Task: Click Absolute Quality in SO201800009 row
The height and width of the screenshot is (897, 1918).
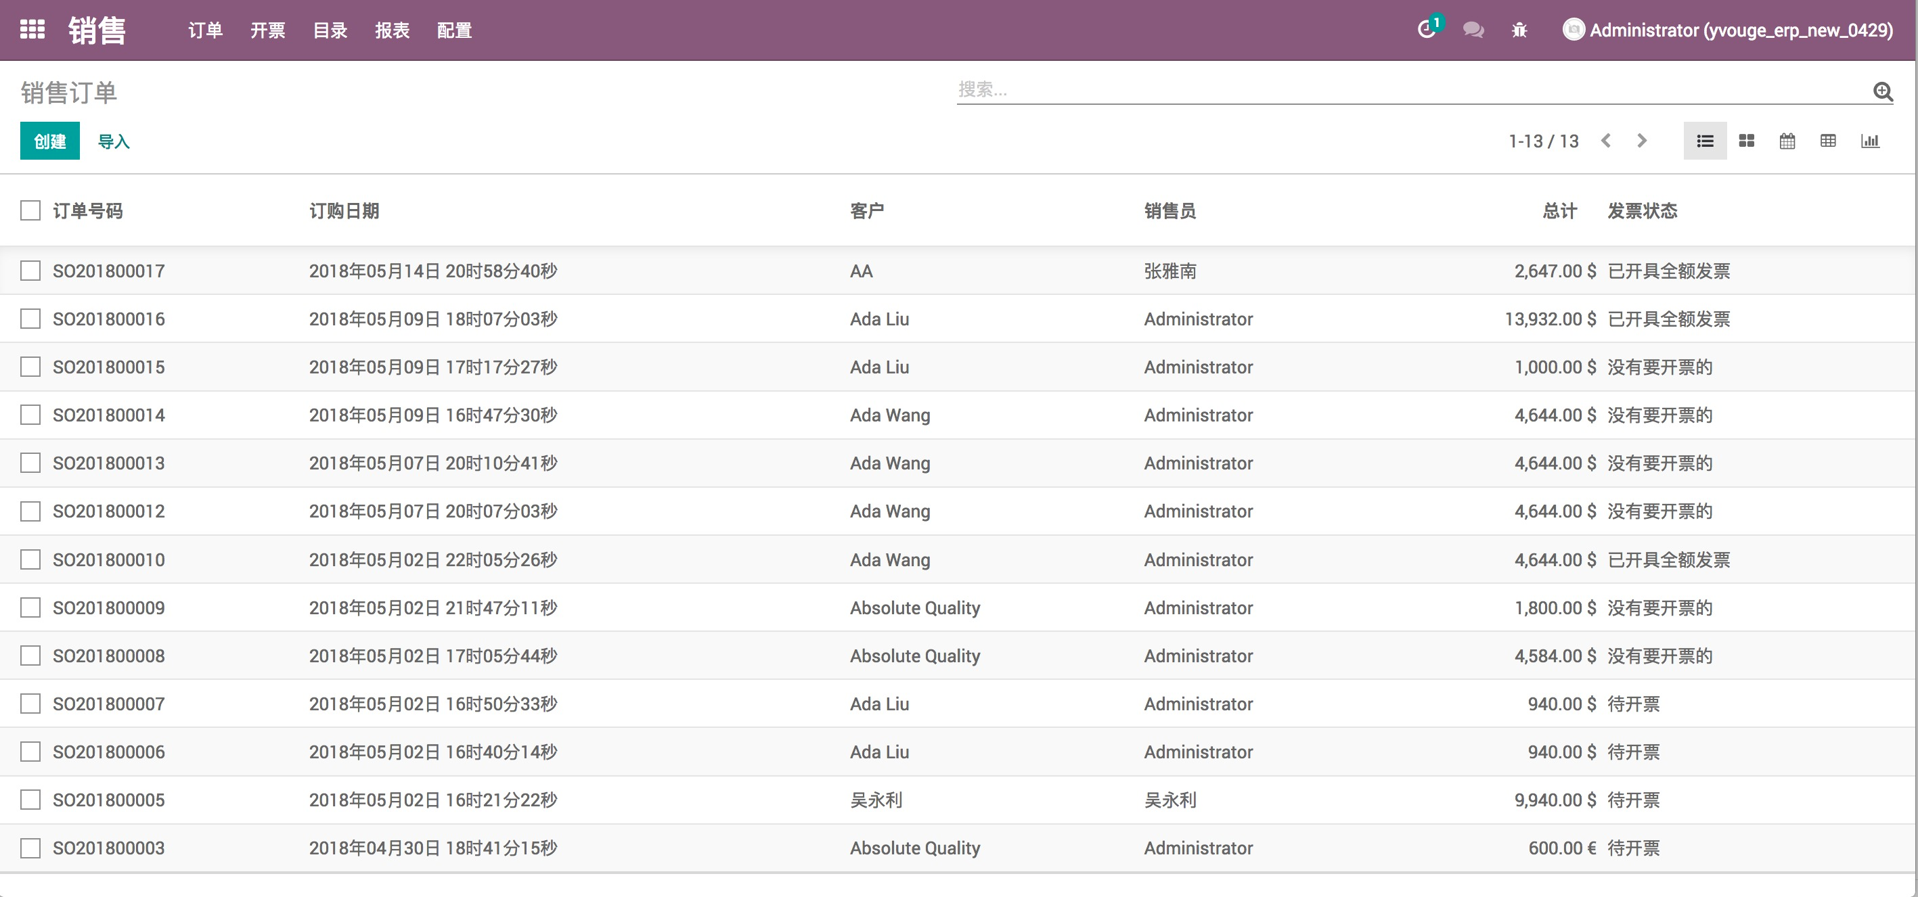Action: coord(915,607)
